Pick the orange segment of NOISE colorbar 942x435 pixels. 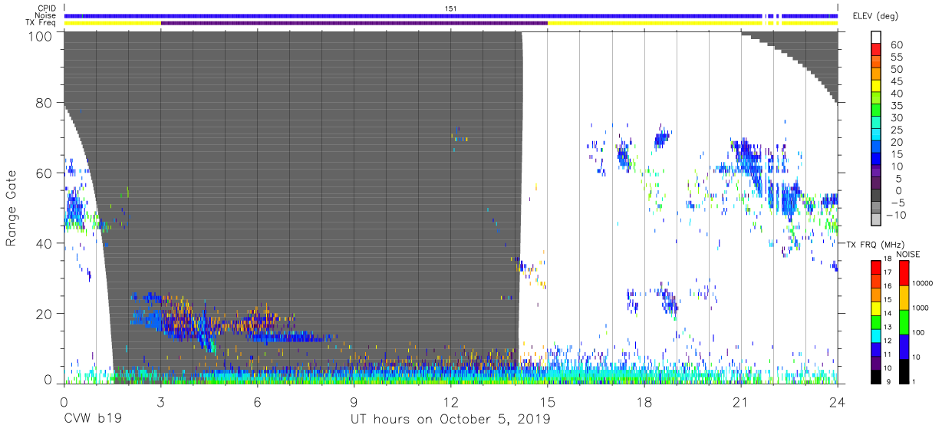coord(904,297)
